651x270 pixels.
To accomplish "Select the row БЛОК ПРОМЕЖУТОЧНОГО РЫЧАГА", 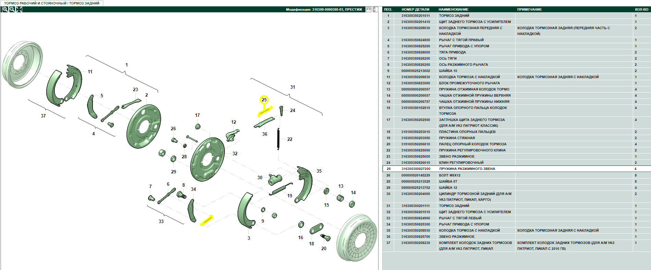I will point(517,83).
